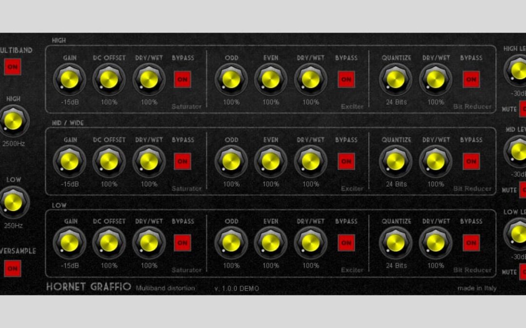Click the Mid band Bit Reducer Dry/Wet knob
The height and width of the screenshot is (328, 526).
click(435, 162)
